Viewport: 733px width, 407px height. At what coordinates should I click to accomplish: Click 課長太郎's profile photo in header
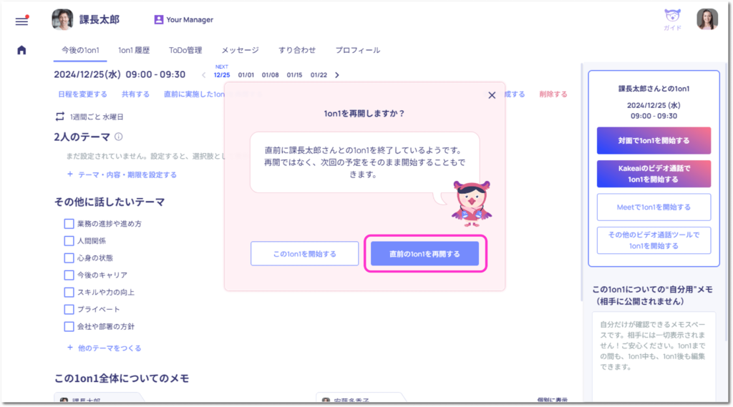click(62, 19)
